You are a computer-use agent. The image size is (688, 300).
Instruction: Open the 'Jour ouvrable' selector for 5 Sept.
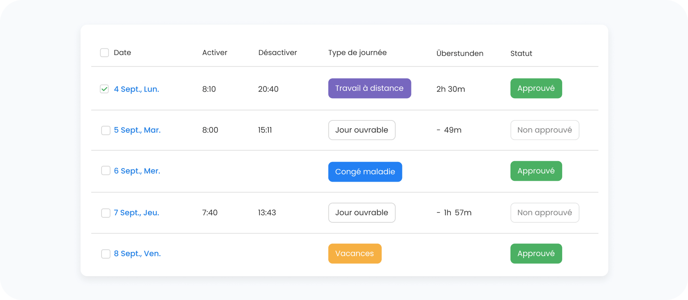(362, 130)
